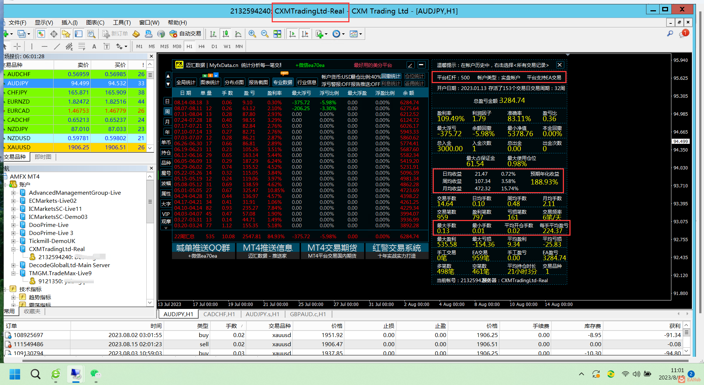This screenshot has height=385, width=704.
Task: Click the Zoom Out chart icon
Action: click(264, 34)
